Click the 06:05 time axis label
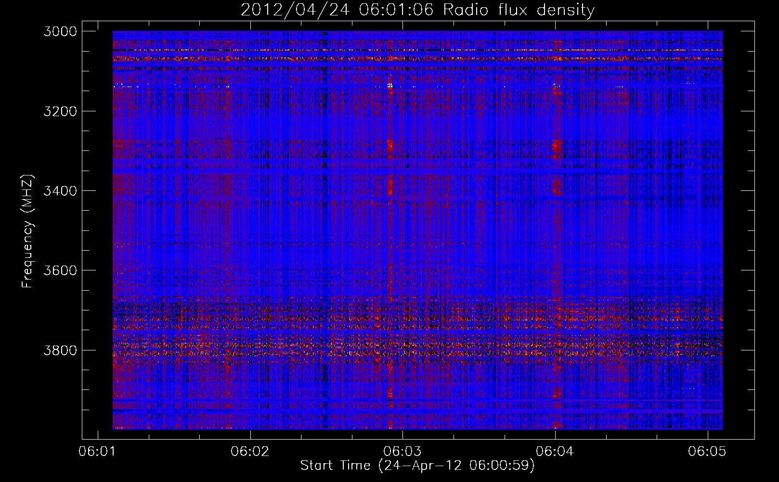779x482 pixels. click(707, 451)
